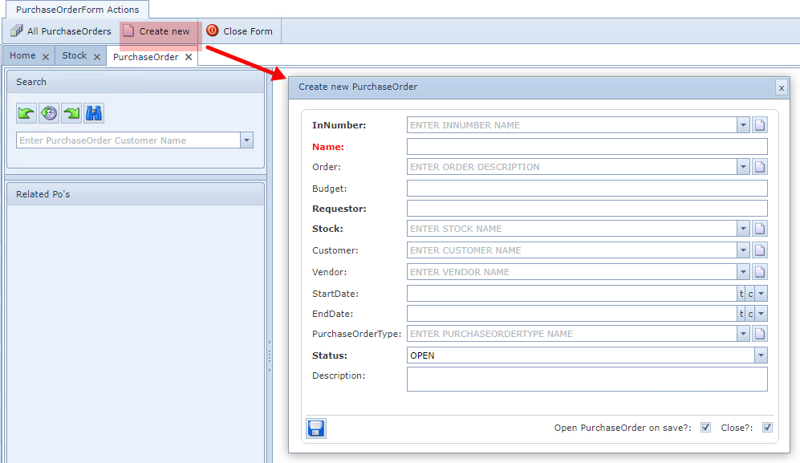Save the new PurchaseOrder with floppy disk icon
800x463 pixels.
point(316,428)
